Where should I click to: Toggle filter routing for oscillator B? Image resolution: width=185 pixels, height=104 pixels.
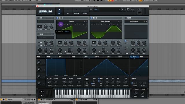[125, 43]
